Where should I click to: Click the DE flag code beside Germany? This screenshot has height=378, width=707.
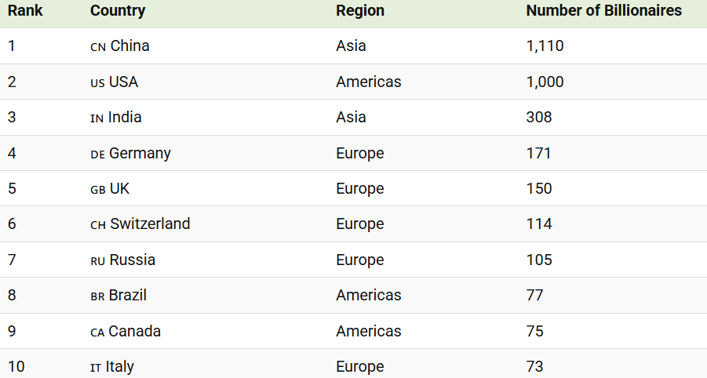tap(98, 154)
